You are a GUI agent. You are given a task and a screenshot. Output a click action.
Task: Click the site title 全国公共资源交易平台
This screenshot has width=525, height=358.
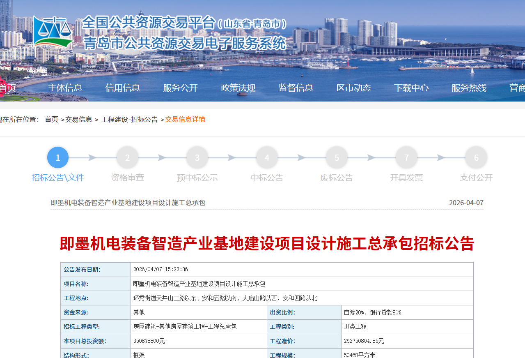tap(149, 23)
